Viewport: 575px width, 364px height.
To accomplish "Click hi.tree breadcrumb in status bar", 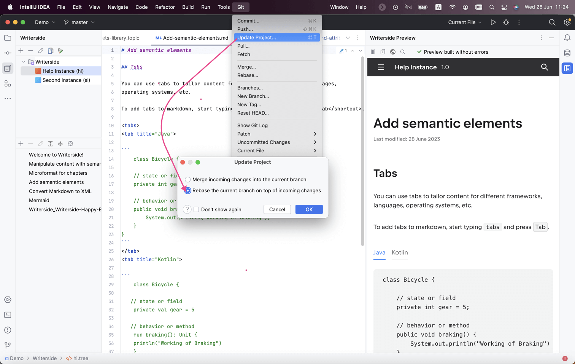I will tap(77, 358).
